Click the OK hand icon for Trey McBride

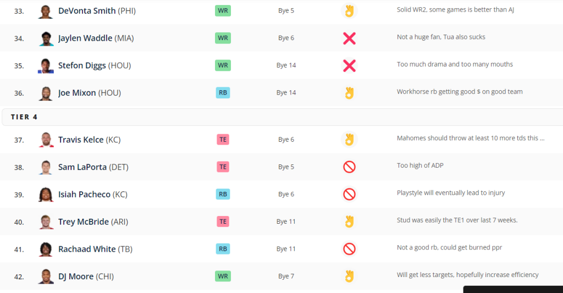tap(349, 222)
